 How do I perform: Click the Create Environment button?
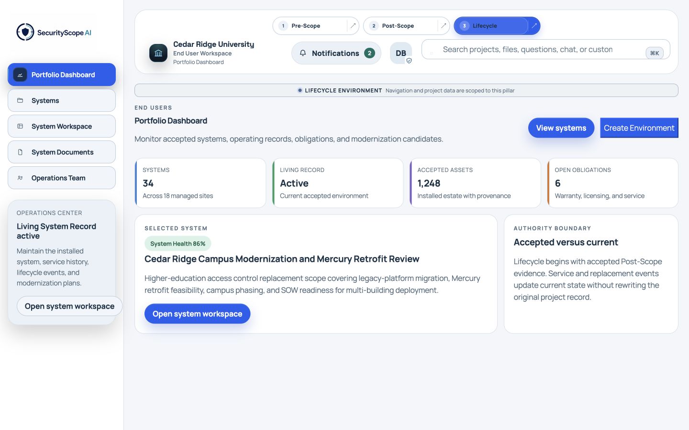(x=639, y=128)
